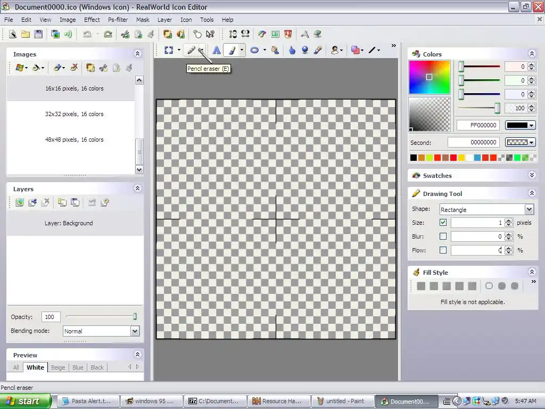
Task: Collapse the Drawing Tool panel
Action: (532, 193)
